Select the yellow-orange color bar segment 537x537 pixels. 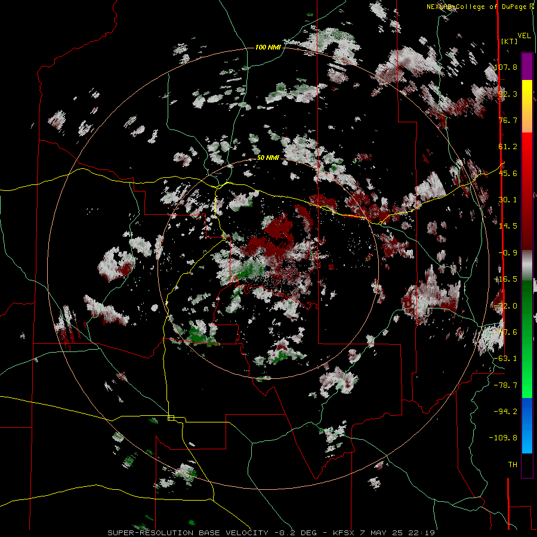[527, 106]
